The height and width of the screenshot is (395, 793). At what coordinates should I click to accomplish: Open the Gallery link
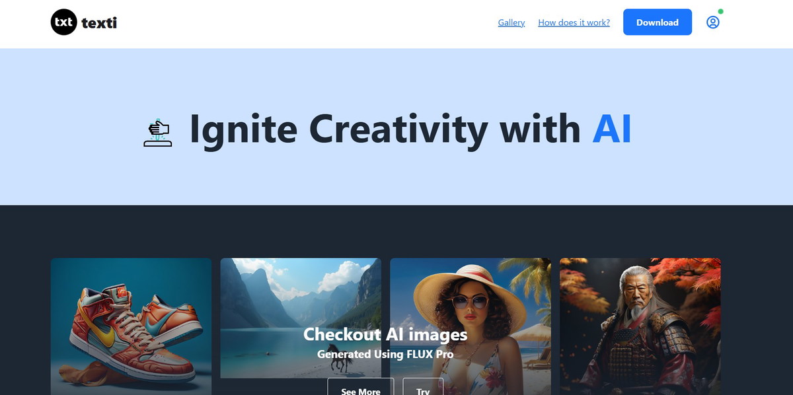[x=511, y=22]
